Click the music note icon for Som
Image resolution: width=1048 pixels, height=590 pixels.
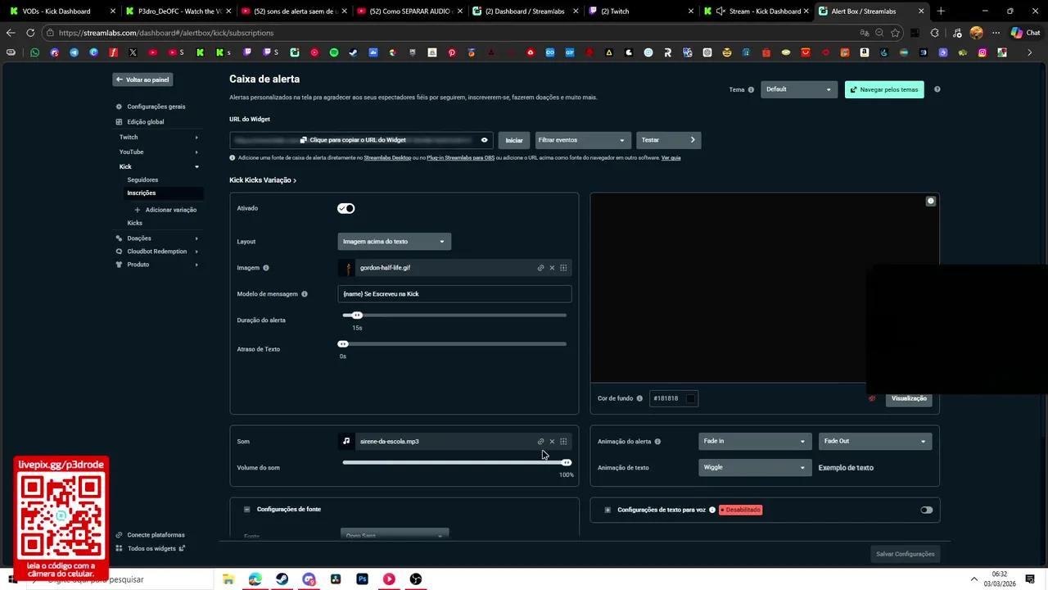click(x=346, y=441)
